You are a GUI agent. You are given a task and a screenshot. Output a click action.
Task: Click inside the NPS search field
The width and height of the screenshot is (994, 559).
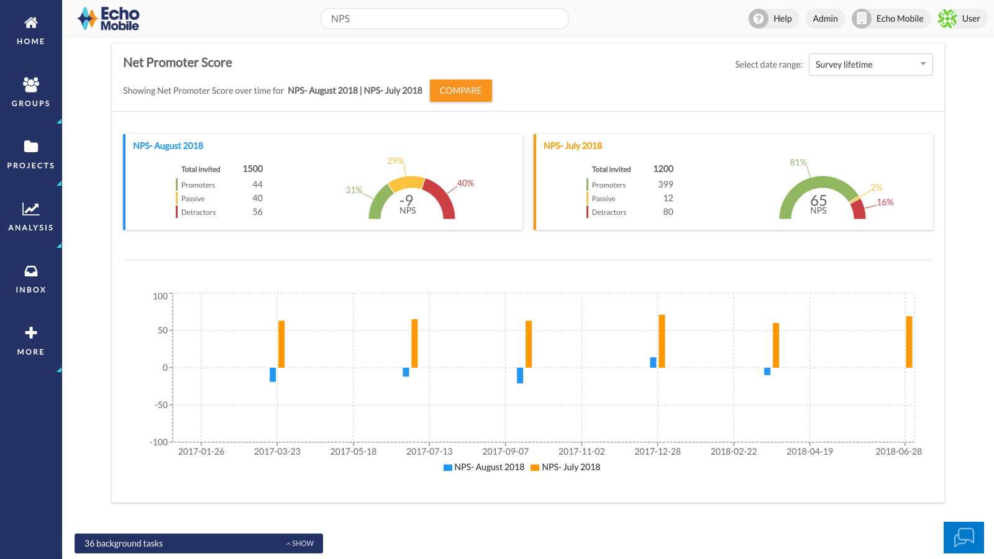[444, 19]
